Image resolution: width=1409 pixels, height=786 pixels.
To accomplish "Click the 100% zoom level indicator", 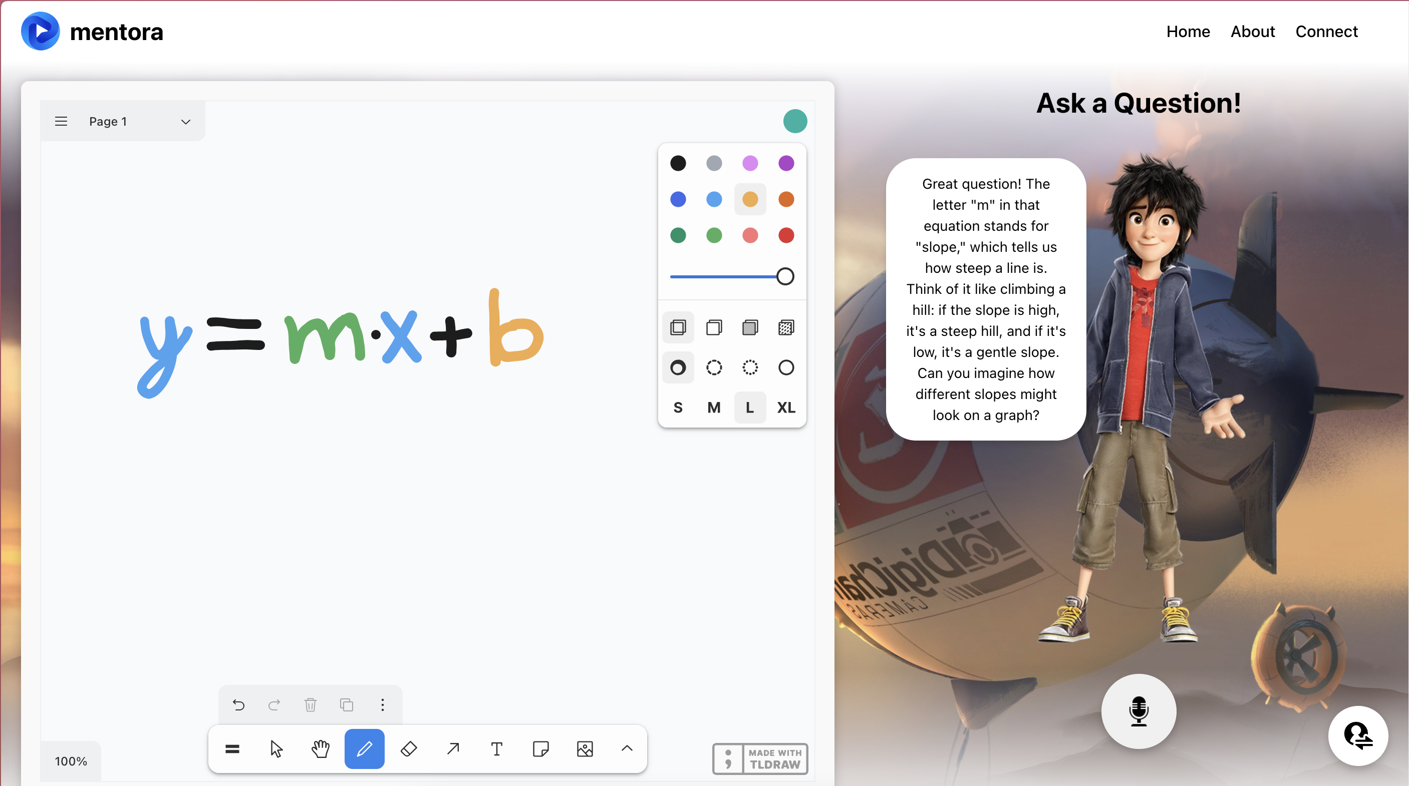I will click(x=71, y=761).
